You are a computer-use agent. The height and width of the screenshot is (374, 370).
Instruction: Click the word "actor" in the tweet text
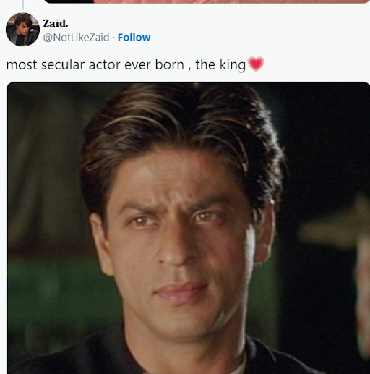pyautogui.click(x=104, y=65)
